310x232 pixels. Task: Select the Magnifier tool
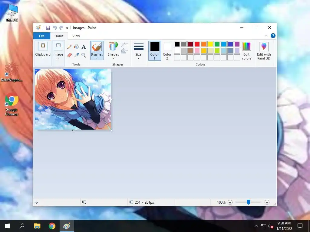click(x=84, y=55)
